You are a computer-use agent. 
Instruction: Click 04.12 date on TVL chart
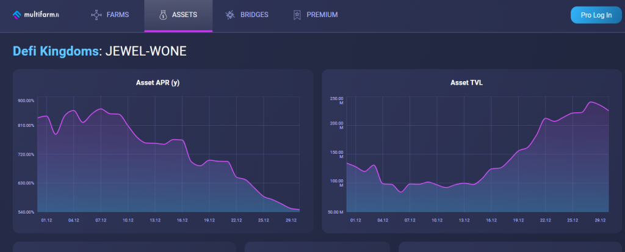pos(383,220)
